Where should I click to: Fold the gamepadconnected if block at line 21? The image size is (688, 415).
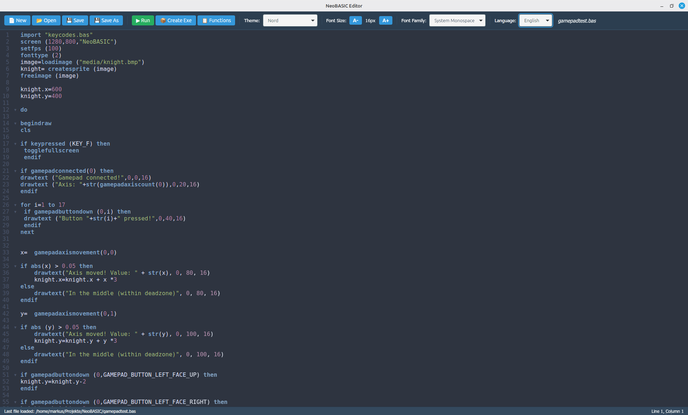pos(15,171)
